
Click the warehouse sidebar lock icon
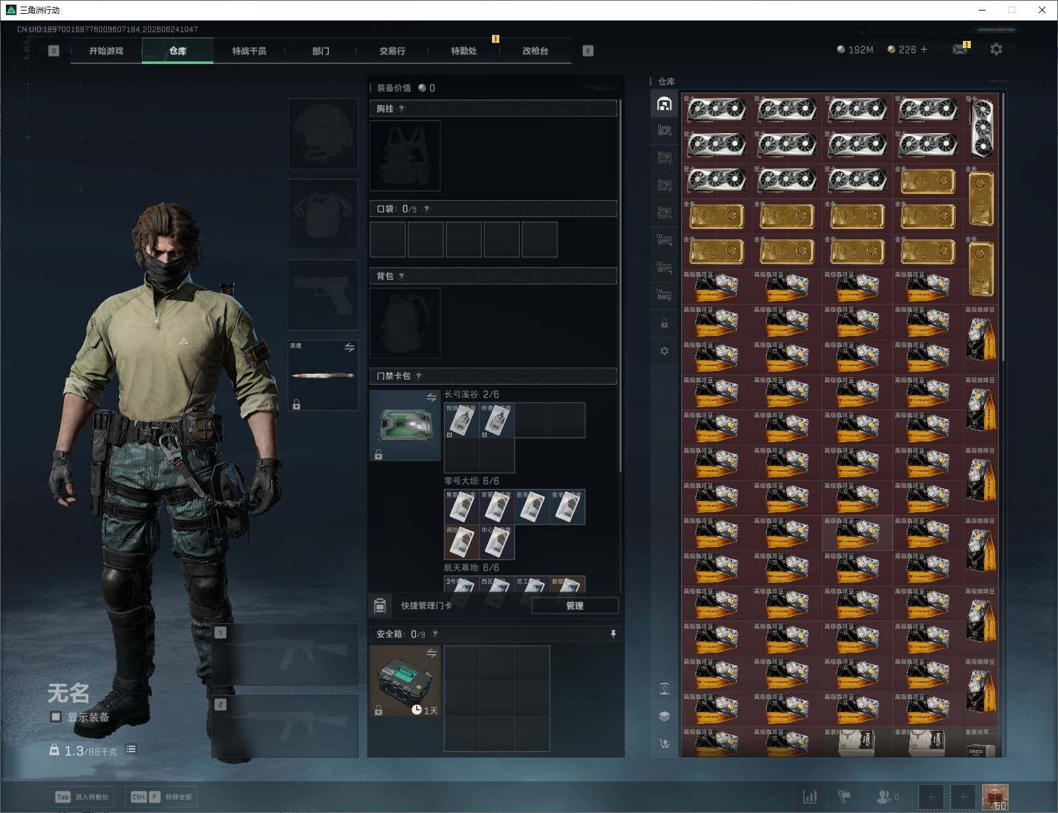664,323
